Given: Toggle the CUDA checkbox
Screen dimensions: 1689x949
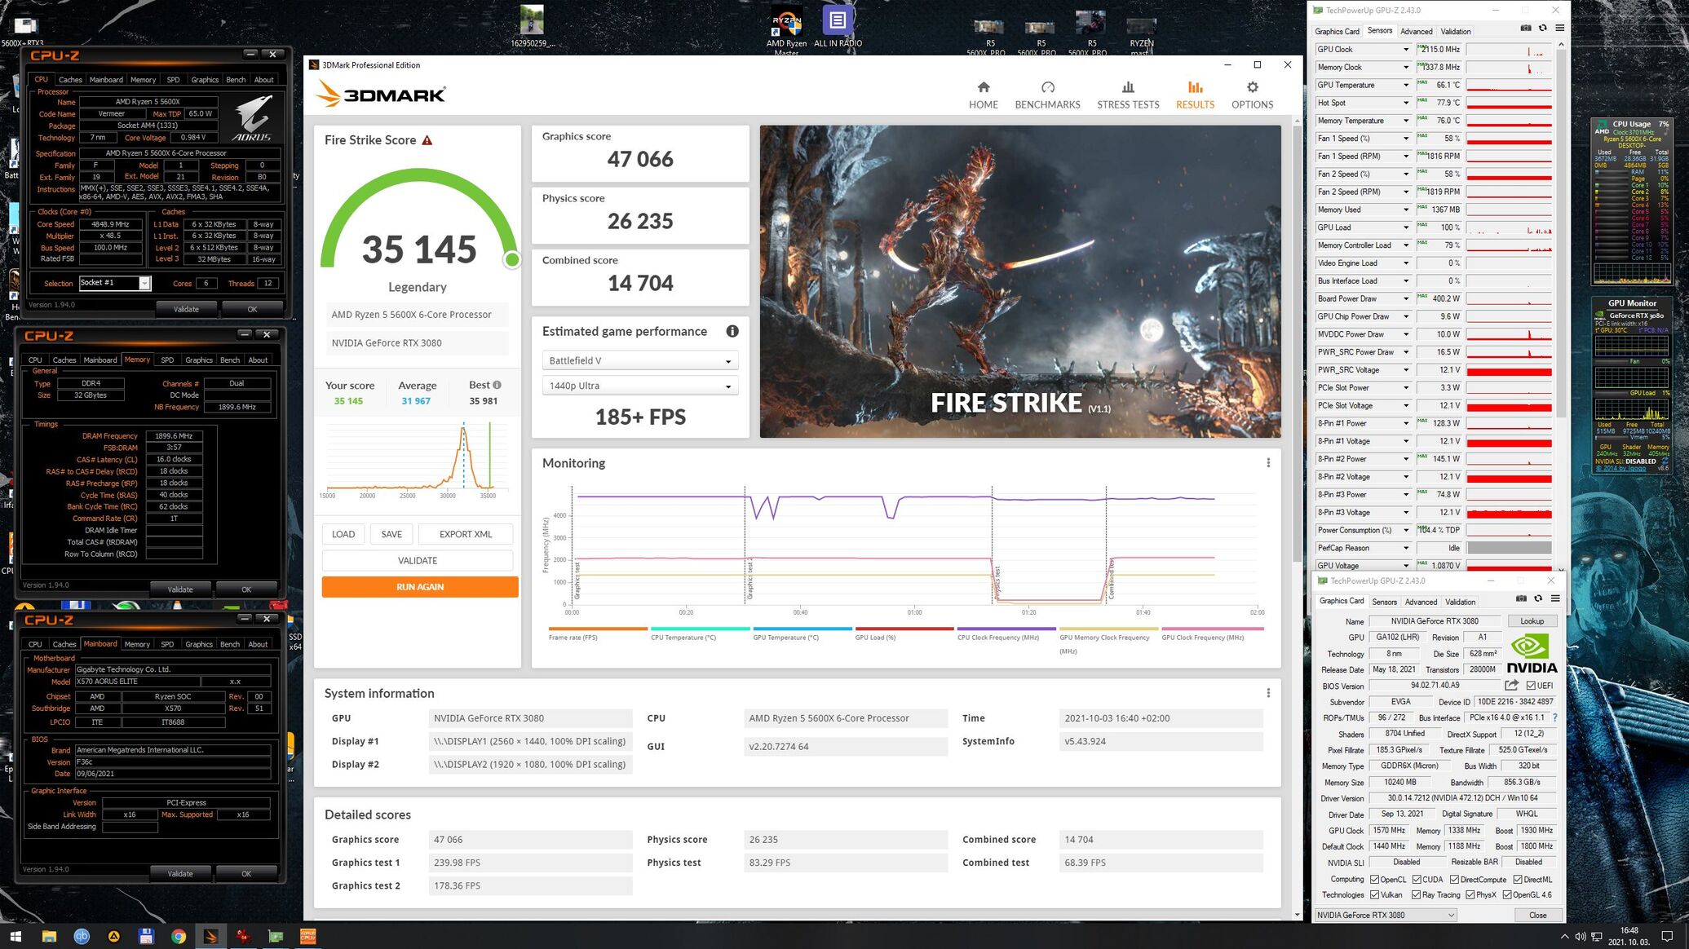Looking at the screenshot, I should tap(1415, 880).
